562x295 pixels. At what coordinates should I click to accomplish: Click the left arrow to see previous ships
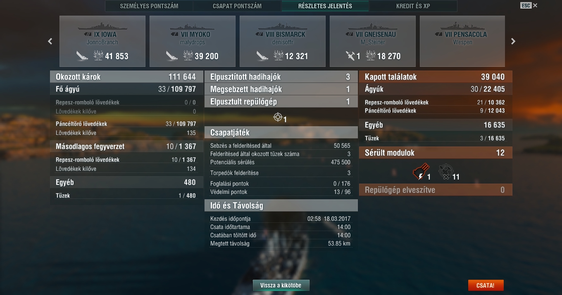[50, 41]
